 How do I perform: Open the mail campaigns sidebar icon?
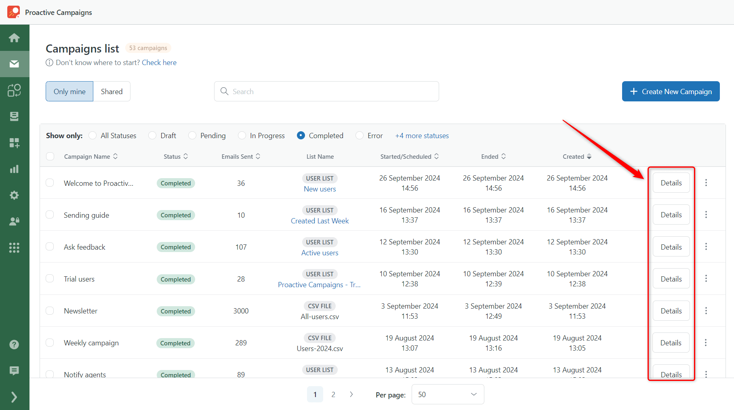[14, 64]
